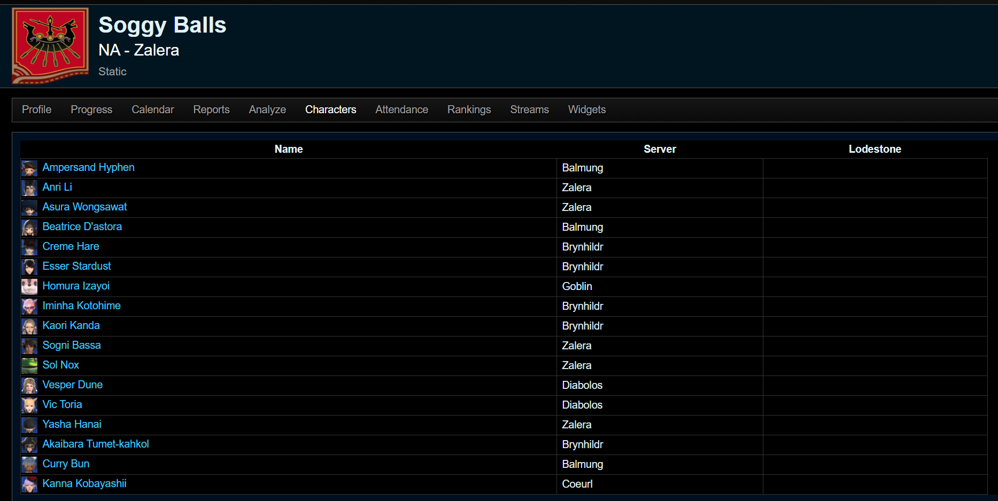The width and height of the screenshot is (998, 501).
Task: Click the Vic Toria name link
Action: (63, 404)
